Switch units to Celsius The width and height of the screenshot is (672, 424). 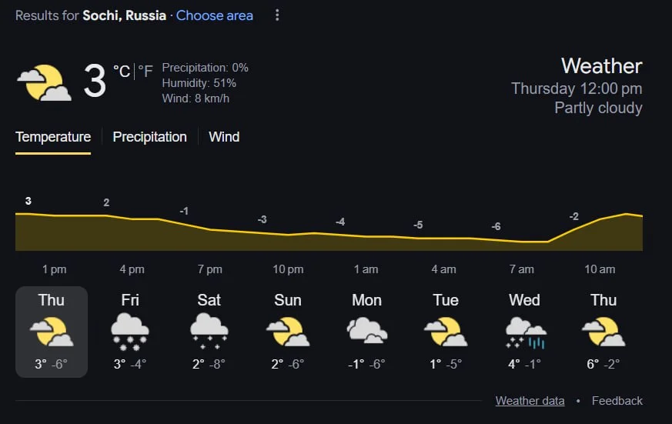pos(122,72)
